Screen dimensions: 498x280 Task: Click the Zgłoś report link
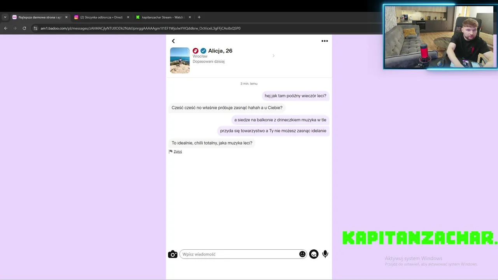(x=178, y=152)
